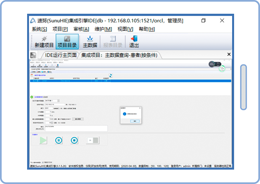The image size is (260, 184).
Task: Click the icon left of the IDE tabs
Action: (x=34, y=55)
